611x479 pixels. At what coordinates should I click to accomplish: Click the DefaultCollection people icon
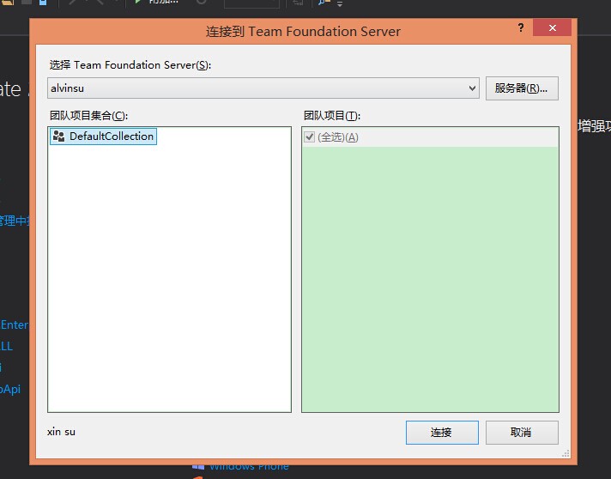tap(59, 136)
